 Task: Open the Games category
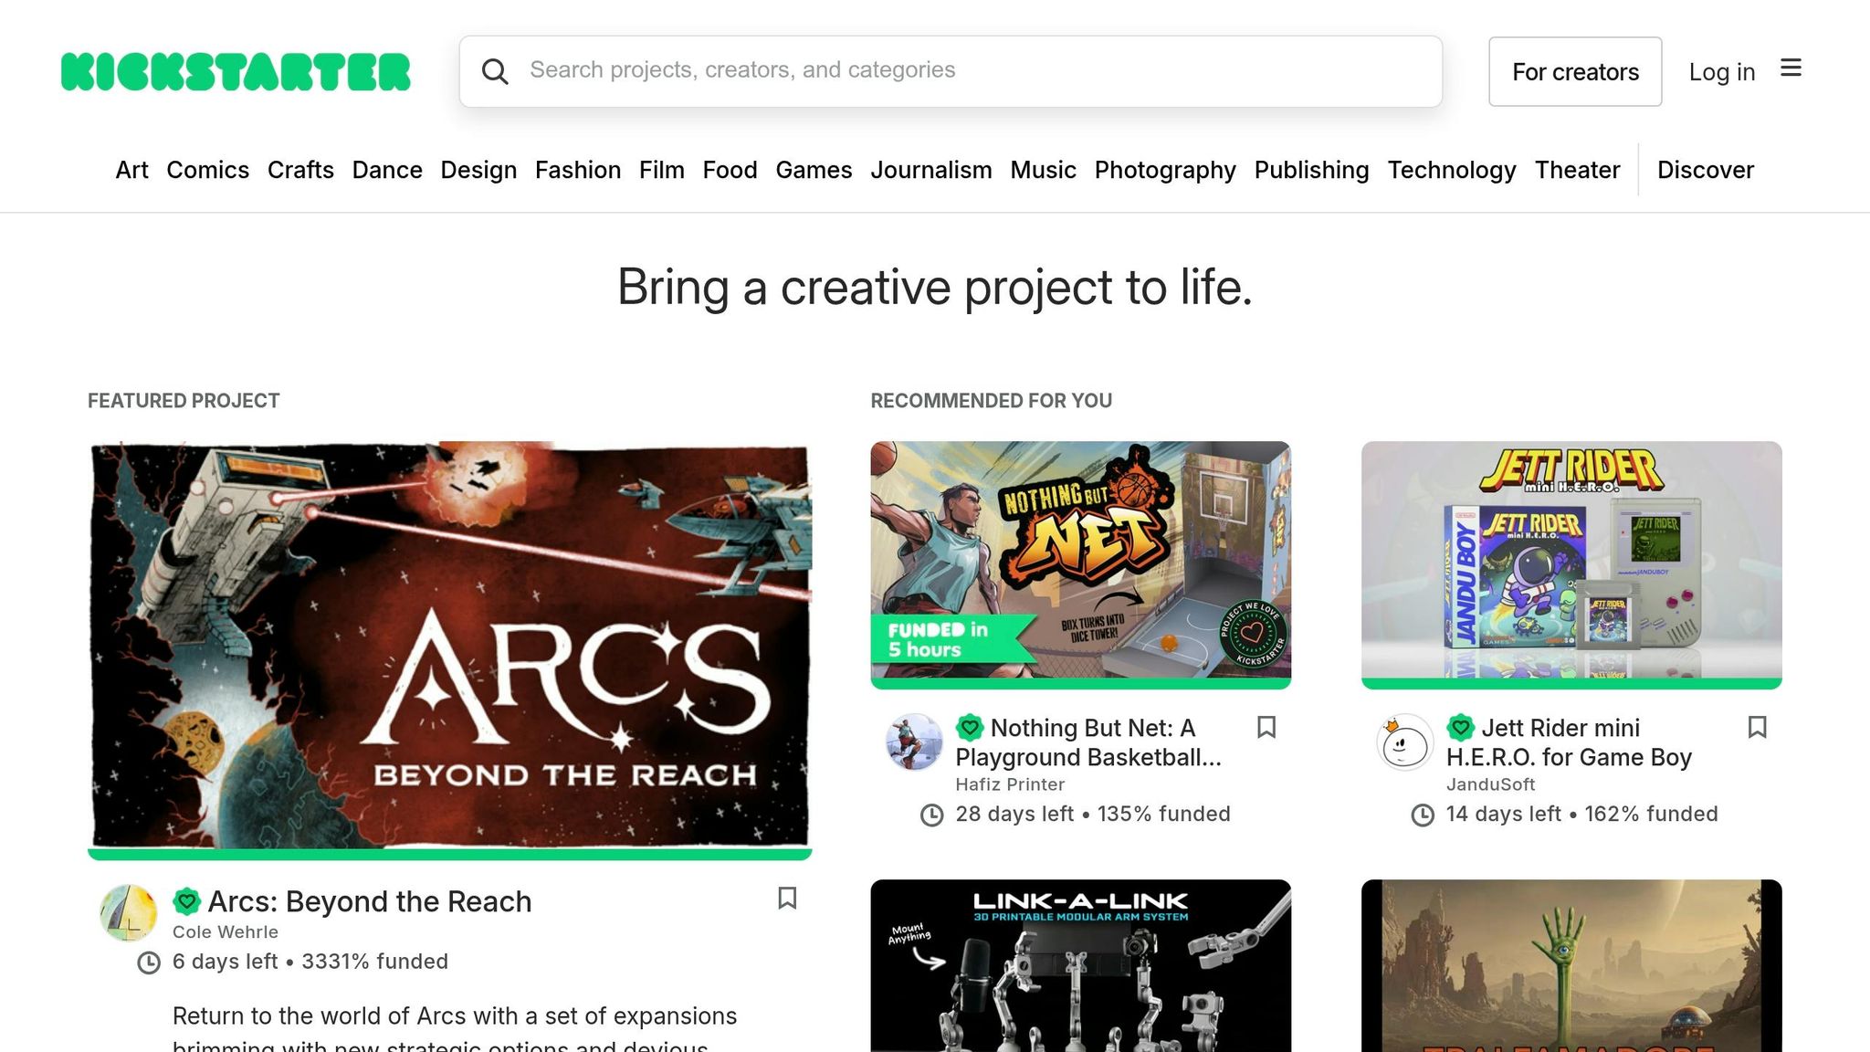814,170
